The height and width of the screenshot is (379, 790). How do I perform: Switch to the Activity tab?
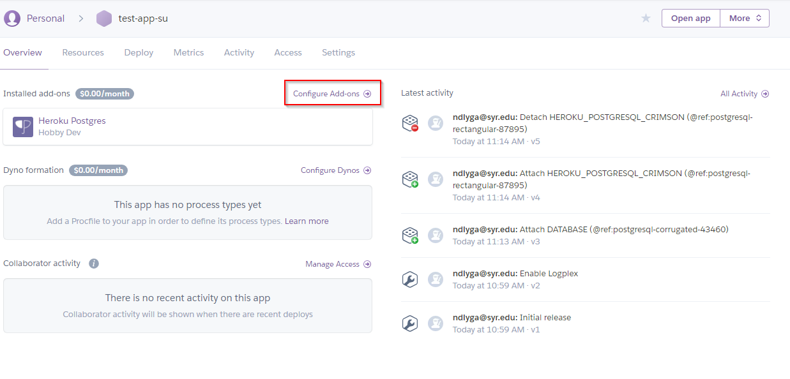pos(239,53)
